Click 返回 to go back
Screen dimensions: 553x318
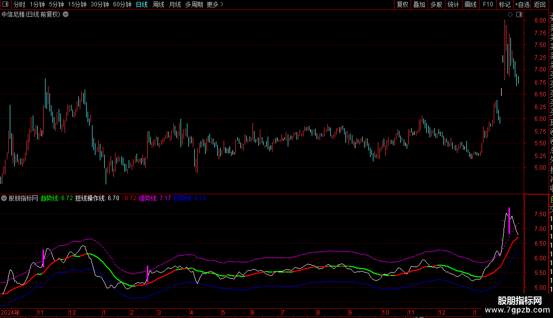point(540,4)
